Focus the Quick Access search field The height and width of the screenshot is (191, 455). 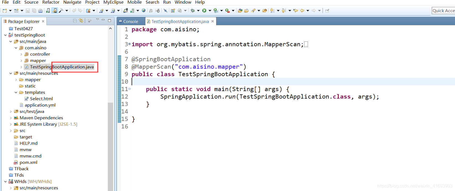pos(443,11)
